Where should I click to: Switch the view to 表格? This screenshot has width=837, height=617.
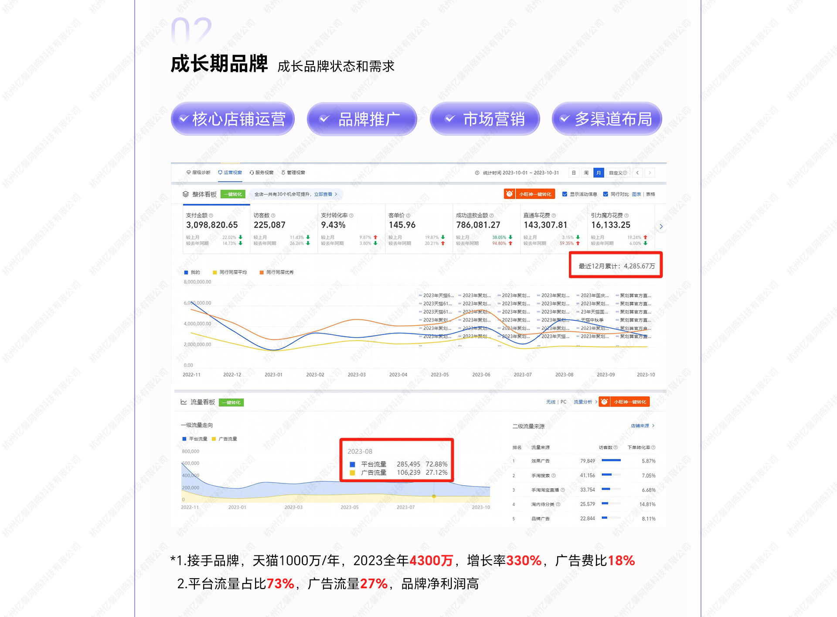click(650, 194)
